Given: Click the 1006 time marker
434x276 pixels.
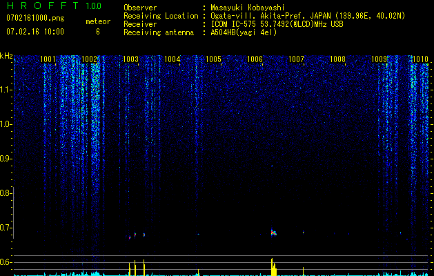Looking at the screenshot, I should point(255,59).
